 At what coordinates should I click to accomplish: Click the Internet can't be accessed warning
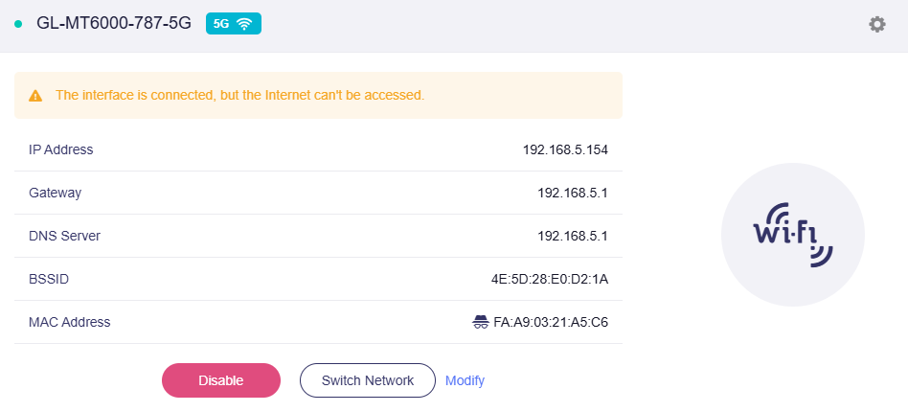(x=239, y=95)
